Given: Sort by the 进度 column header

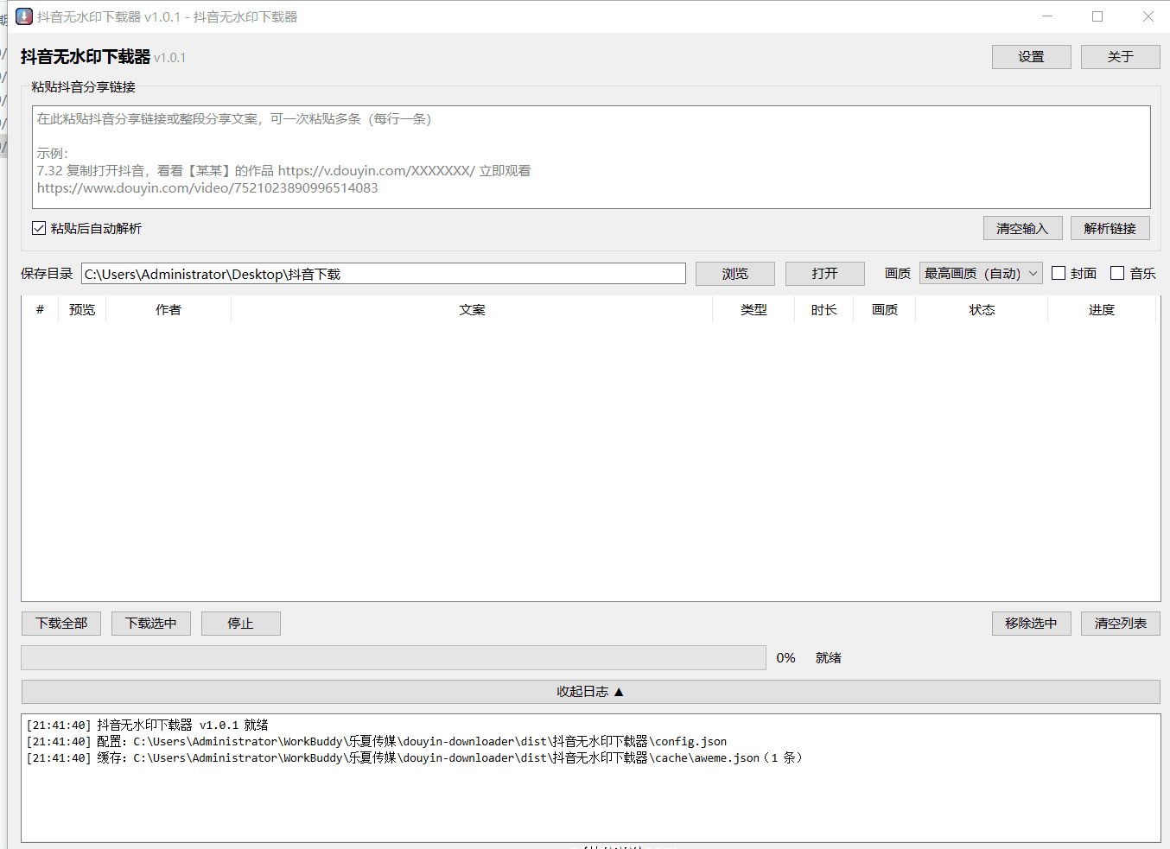Looking at the screenshot, I should click(1102, 309).
